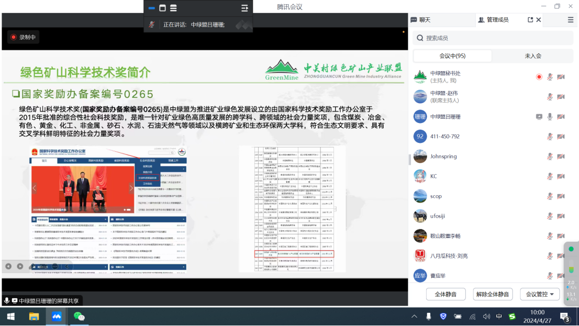The image size is (579, 326).
Task: Close the members panel with the X
Action: 539,20
